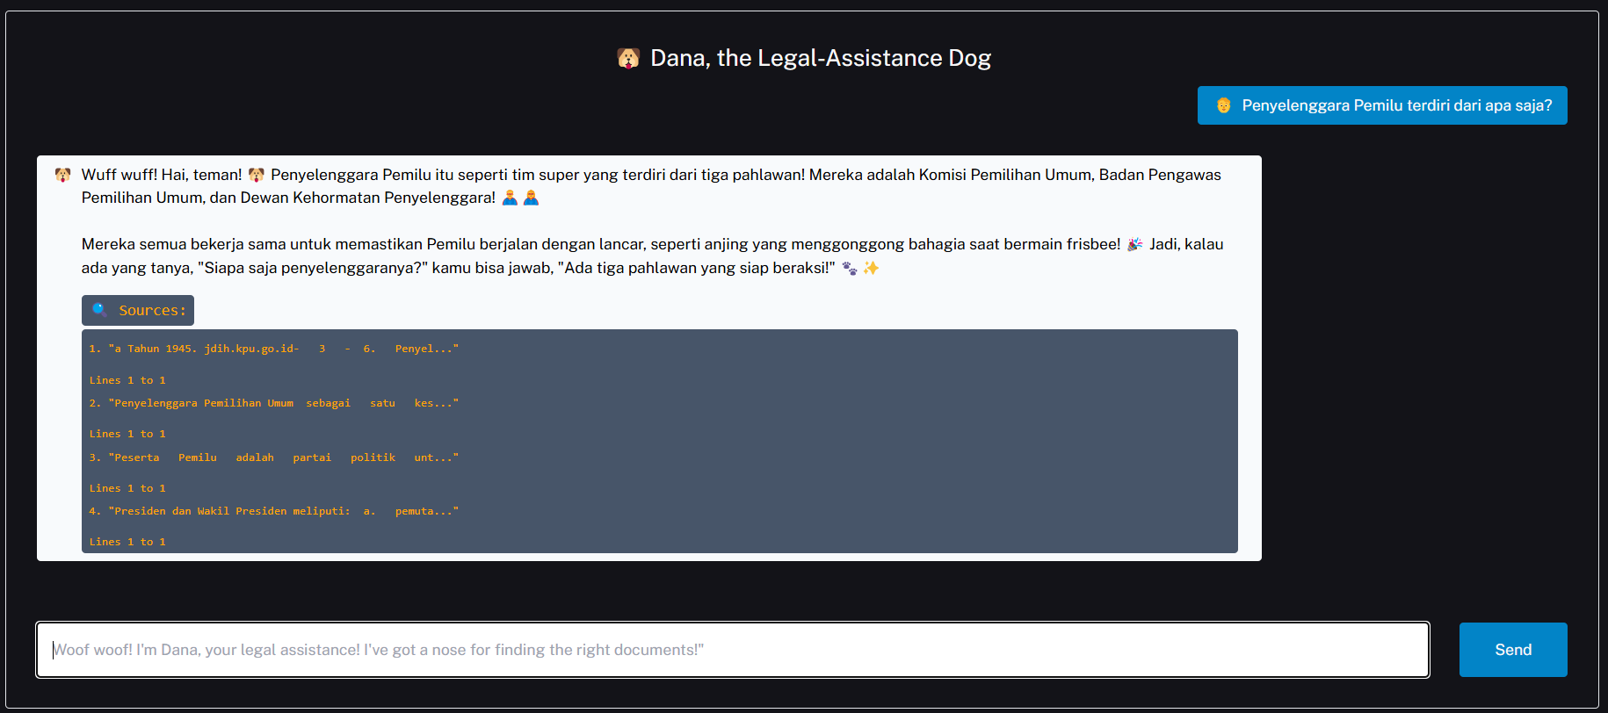The image size is (1608, 713).
Task: Click the paragraph starting 'Mereka semua bekerja sama'
Action: (652, 256)
